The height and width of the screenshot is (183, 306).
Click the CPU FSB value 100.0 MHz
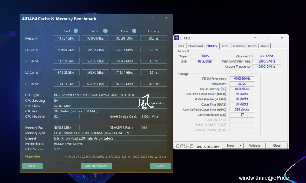point(110,111)
